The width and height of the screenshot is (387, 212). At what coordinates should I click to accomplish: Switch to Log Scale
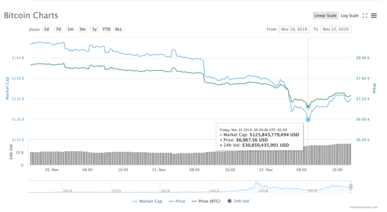(x=350, y=16)
